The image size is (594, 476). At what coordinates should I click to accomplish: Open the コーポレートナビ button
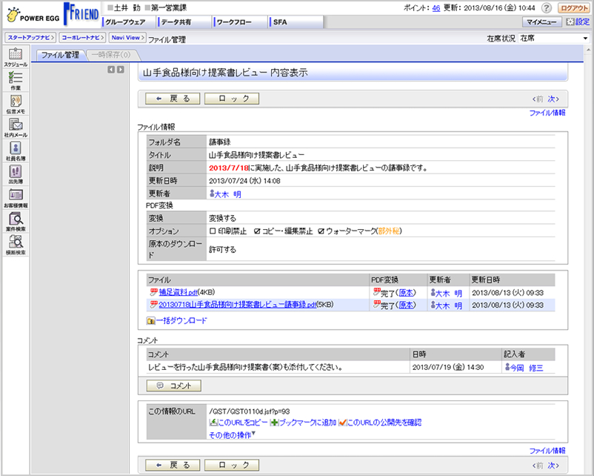tap(82, 38)
